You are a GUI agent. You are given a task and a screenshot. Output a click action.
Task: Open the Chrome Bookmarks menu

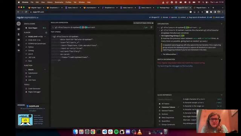pyautogui.click(x=59, y=2)
